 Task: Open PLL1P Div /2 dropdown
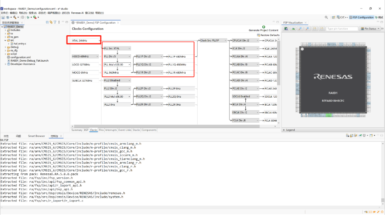(x=149, y=56)
